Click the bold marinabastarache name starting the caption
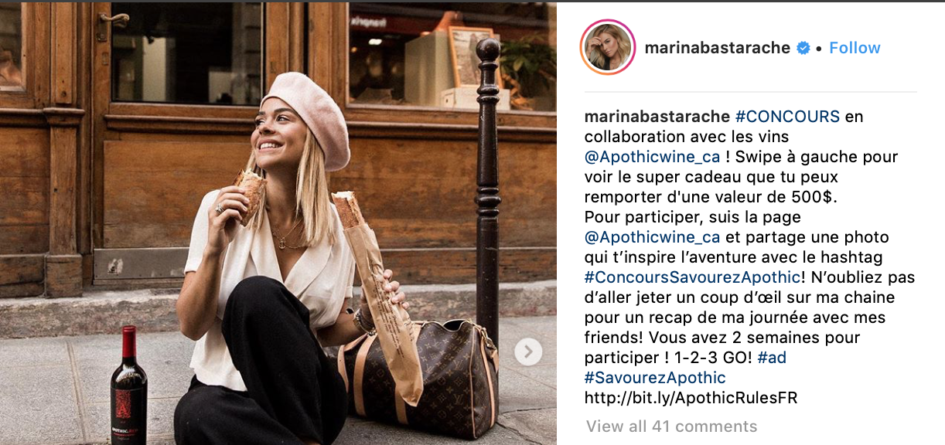The width and height of the screenshot is (945, 445). tap(657, 117)
